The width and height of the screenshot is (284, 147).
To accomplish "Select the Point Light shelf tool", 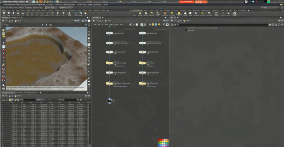I will click(x=140, y=14).
